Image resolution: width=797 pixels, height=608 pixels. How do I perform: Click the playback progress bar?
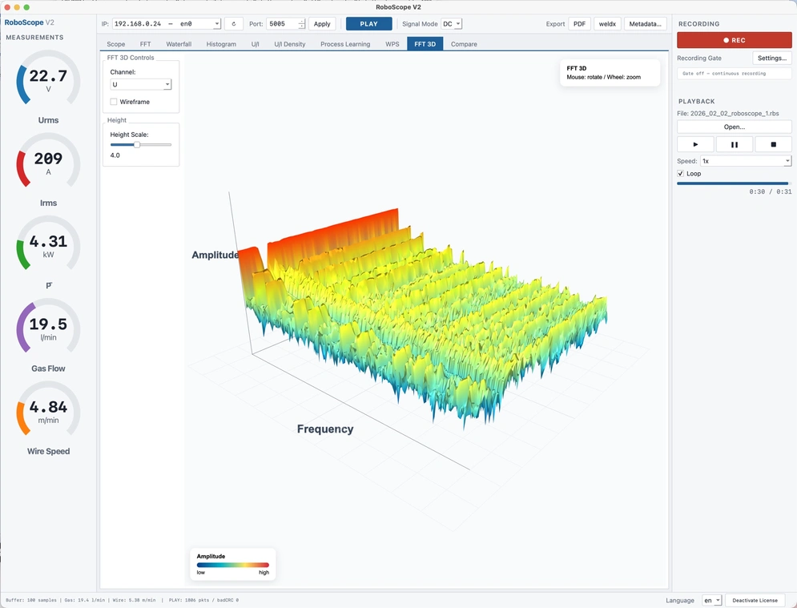click(734, 183)
